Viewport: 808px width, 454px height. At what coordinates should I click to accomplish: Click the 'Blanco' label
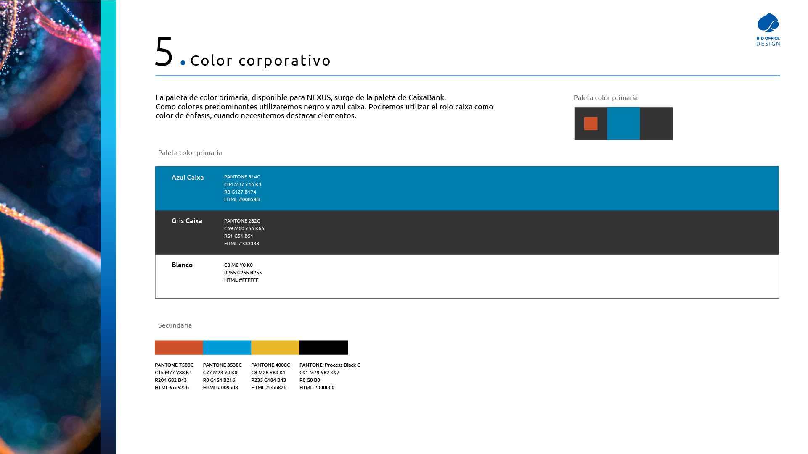coord(182,265)
